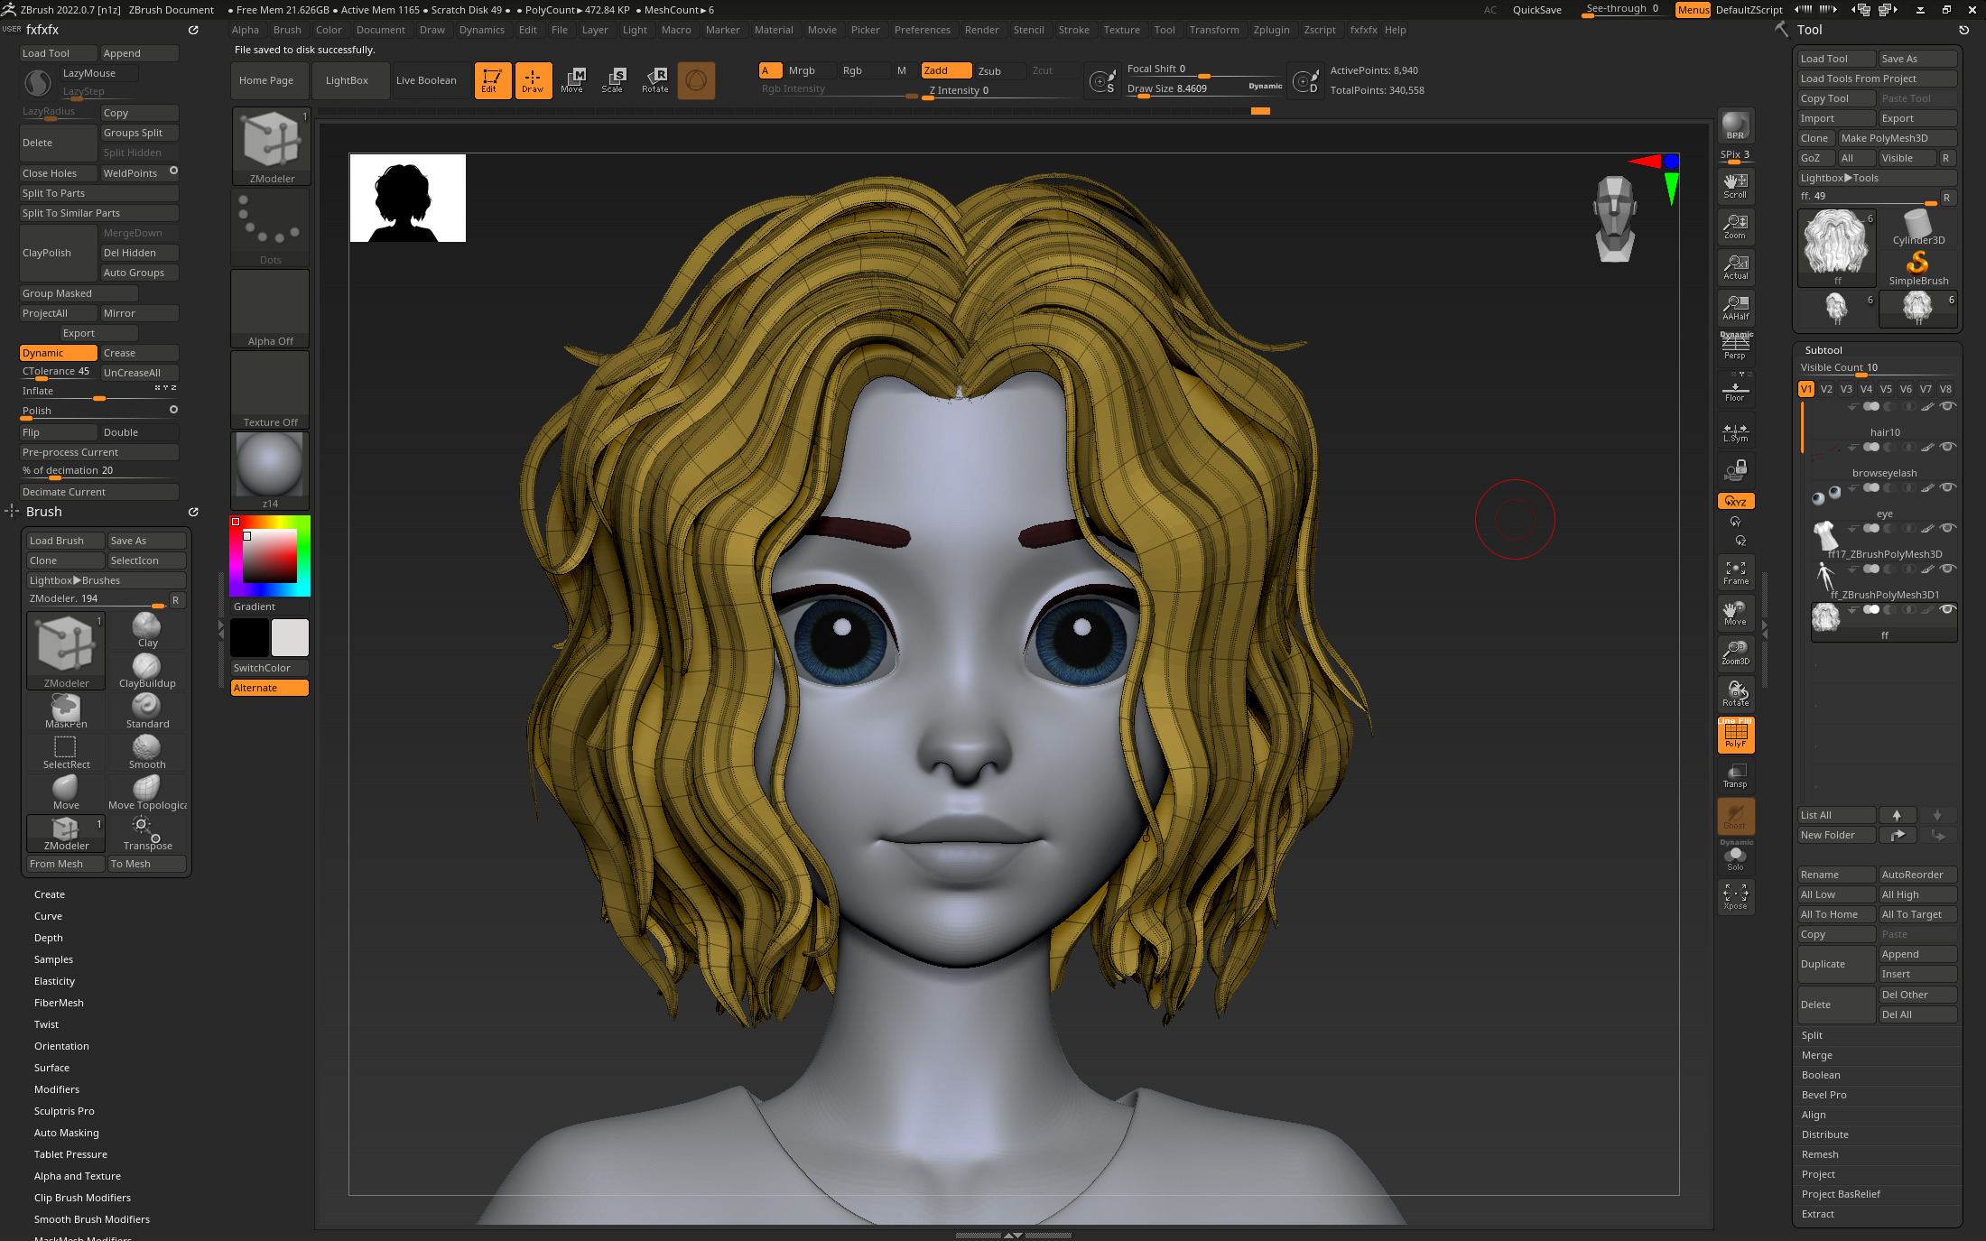Adjust the Draw Size slider
This screenshot has height=1241, width=1986.
[x=1204, y=88]
